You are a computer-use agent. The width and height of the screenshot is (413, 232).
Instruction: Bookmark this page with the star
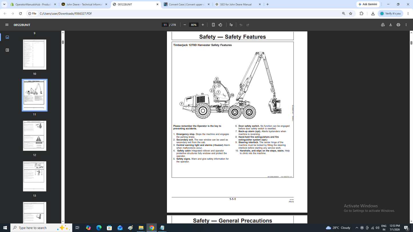351,13
